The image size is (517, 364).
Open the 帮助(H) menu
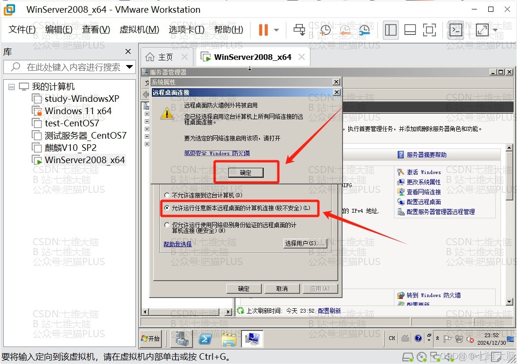[x=228, y=30]
